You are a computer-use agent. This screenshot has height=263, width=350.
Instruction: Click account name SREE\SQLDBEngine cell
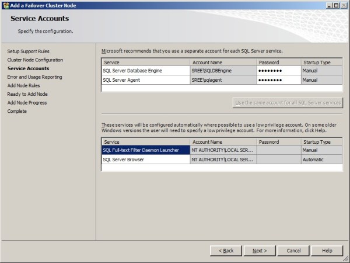(x=223, y=71)
